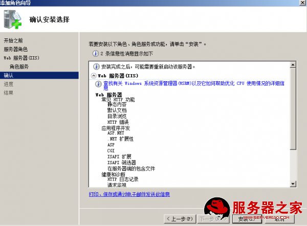307x226 pixels.
Task: Click the '确认安装选择' page title
Action: pos(49,19)
